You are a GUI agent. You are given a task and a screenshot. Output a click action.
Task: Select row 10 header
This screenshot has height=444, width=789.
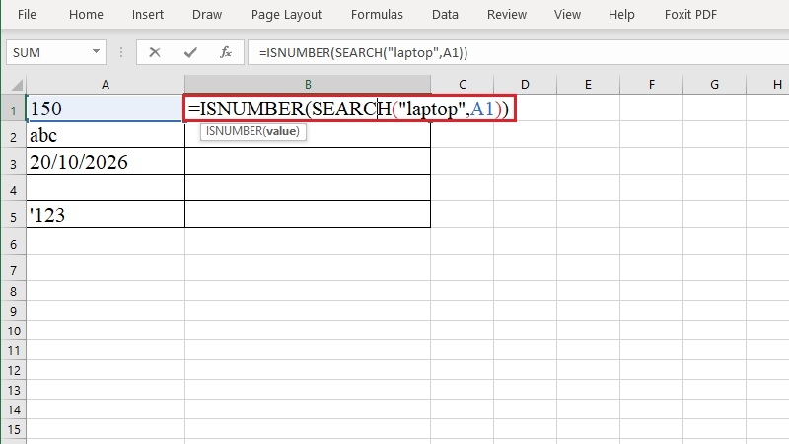(14, 331)
